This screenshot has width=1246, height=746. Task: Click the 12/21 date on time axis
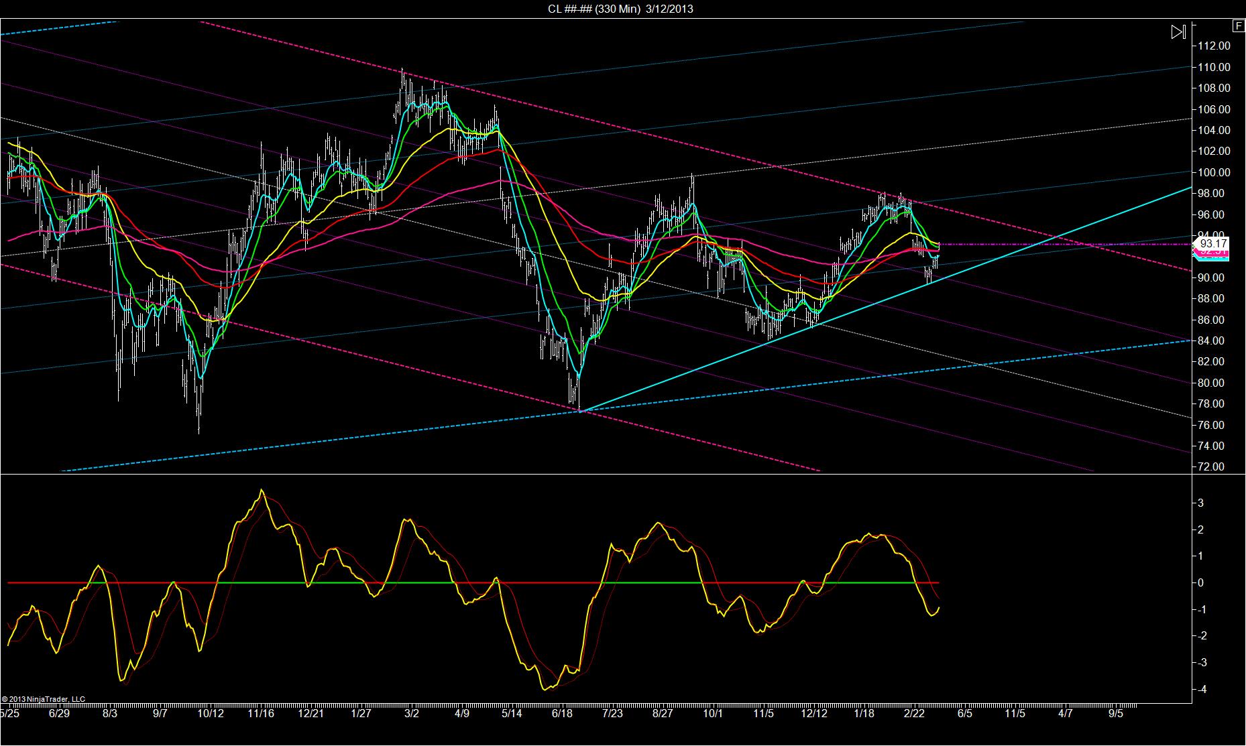click(310, 713)
